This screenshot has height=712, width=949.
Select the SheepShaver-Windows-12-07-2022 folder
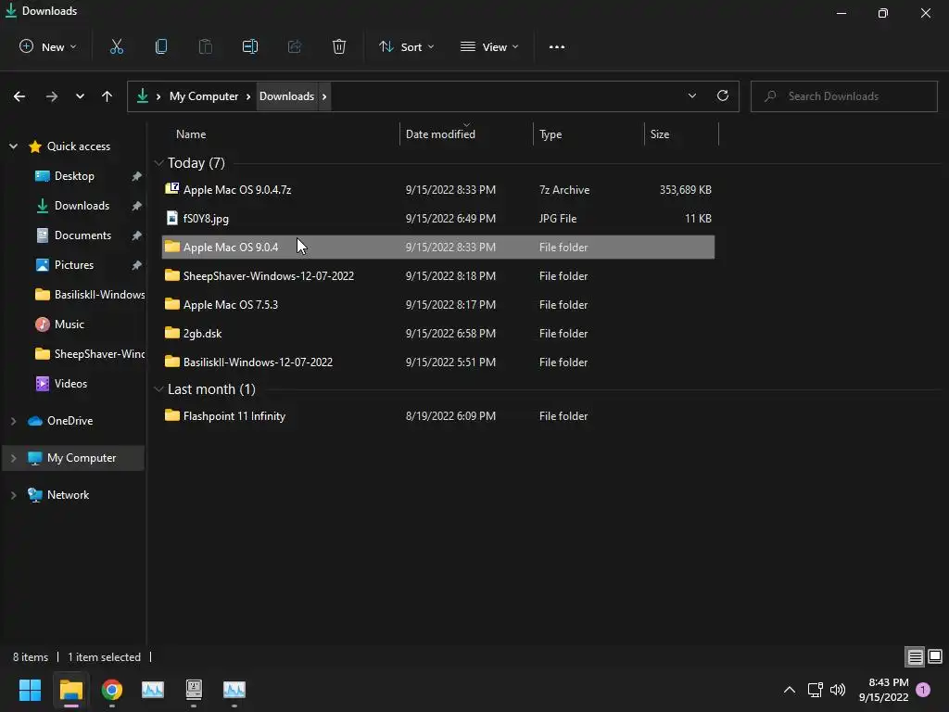(x=437, y=276)
